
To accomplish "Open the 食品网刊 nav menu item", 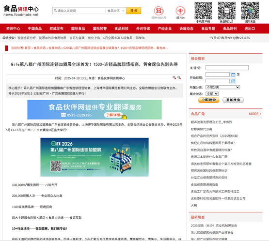I will pyautogui.click(x=230, y=29).
